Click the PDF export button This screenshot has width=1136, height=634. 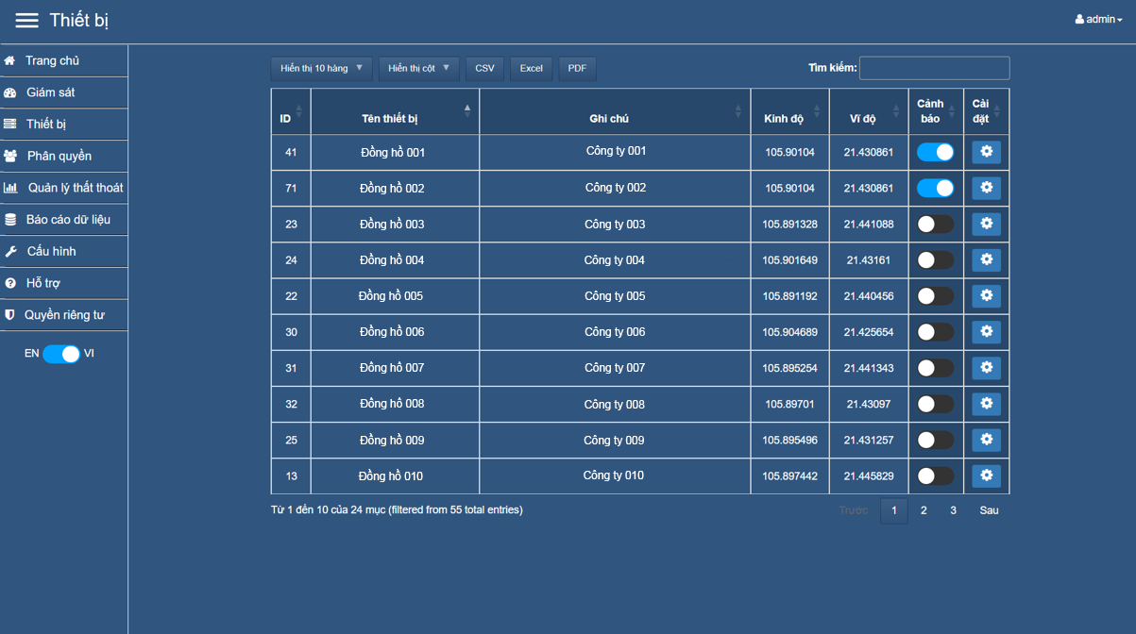click(577, 69)
